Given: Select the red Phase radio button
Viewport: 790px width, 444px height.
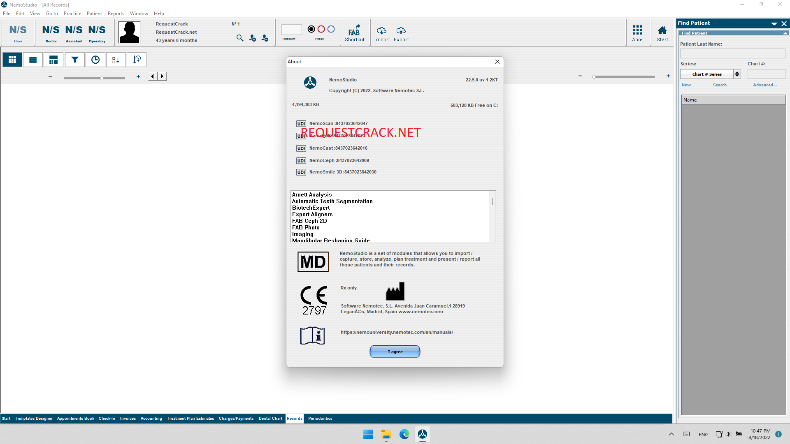Looking at the screenshot, I should click(321, 29).
